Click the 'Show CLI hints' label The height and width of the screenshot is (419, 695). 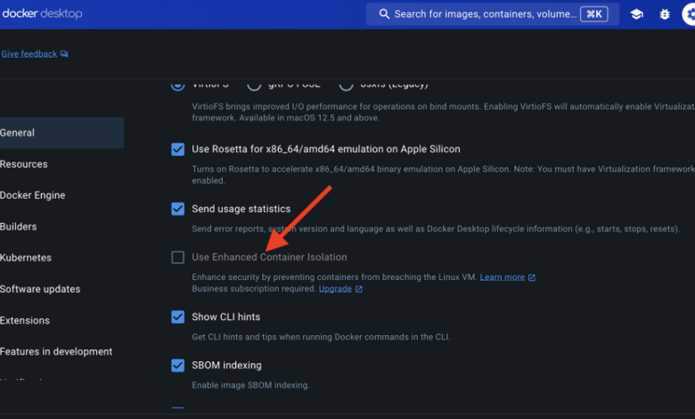point(226,317)
